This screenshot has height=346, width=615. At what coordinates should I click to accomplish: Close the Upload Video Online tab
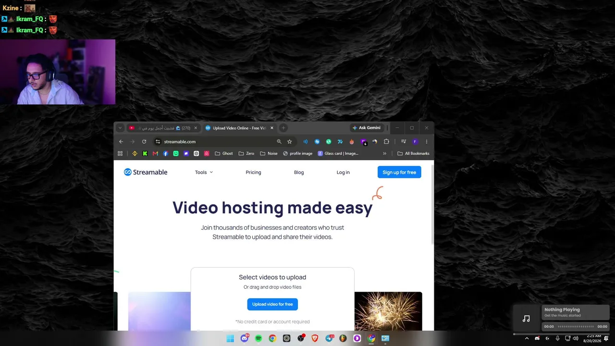point(272,128)
